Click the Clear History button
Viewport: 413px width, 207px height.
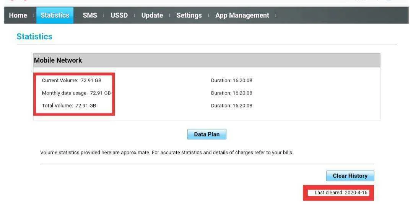(x=350, y=176)
